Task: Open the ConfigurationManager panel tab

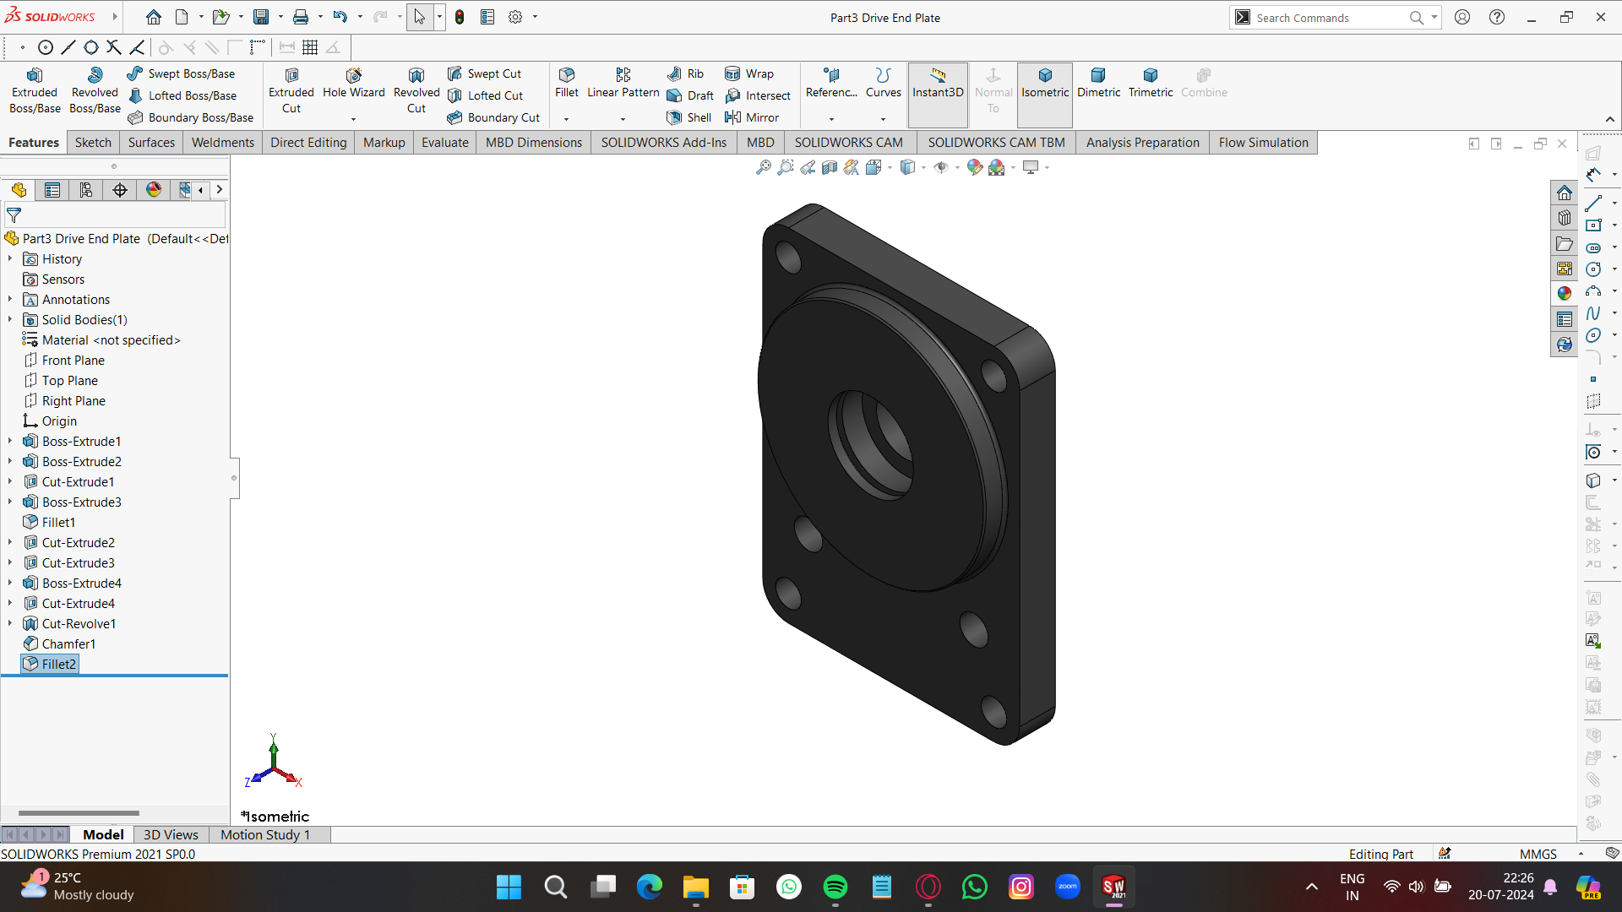Action: click(x=86, y=190)
